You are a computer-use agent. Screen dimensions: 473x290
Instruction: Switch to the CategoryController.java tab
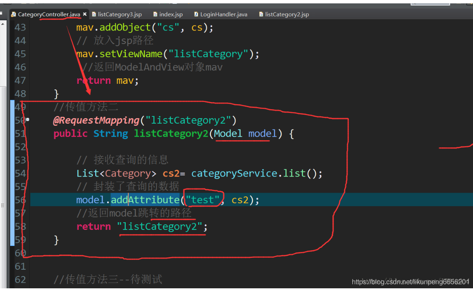pos(49,14)
